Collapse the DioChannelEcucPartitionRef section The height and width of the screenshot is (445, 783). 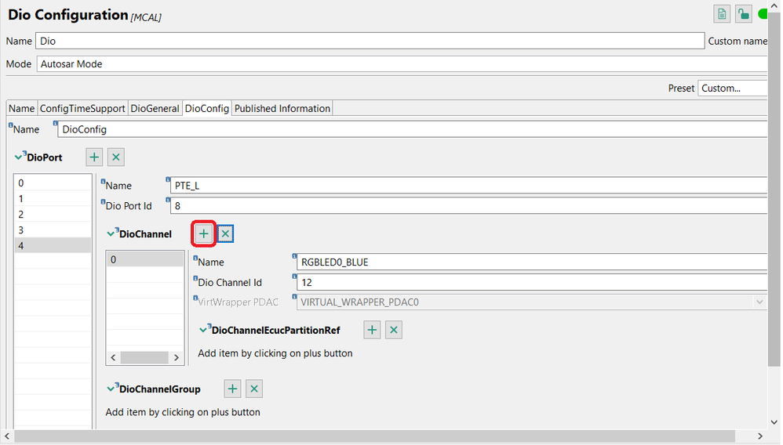click(x=203, y=330)
